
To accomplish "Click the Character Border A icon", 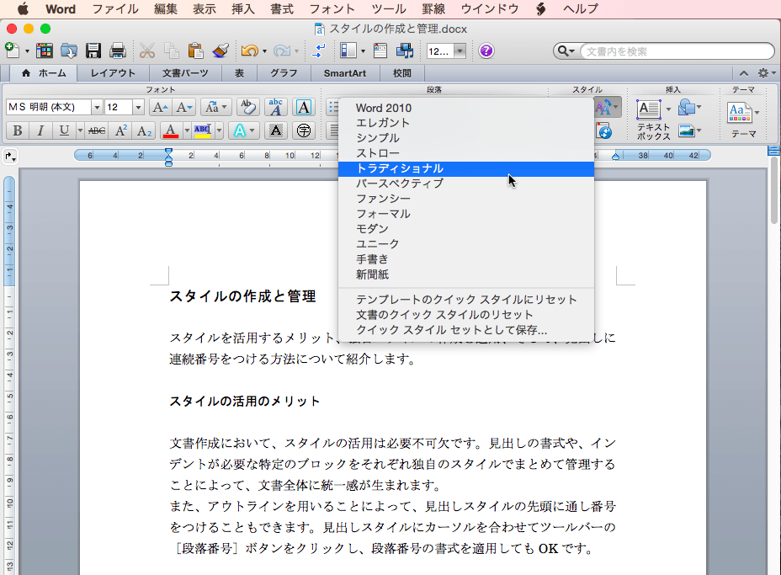I will 303,107.
